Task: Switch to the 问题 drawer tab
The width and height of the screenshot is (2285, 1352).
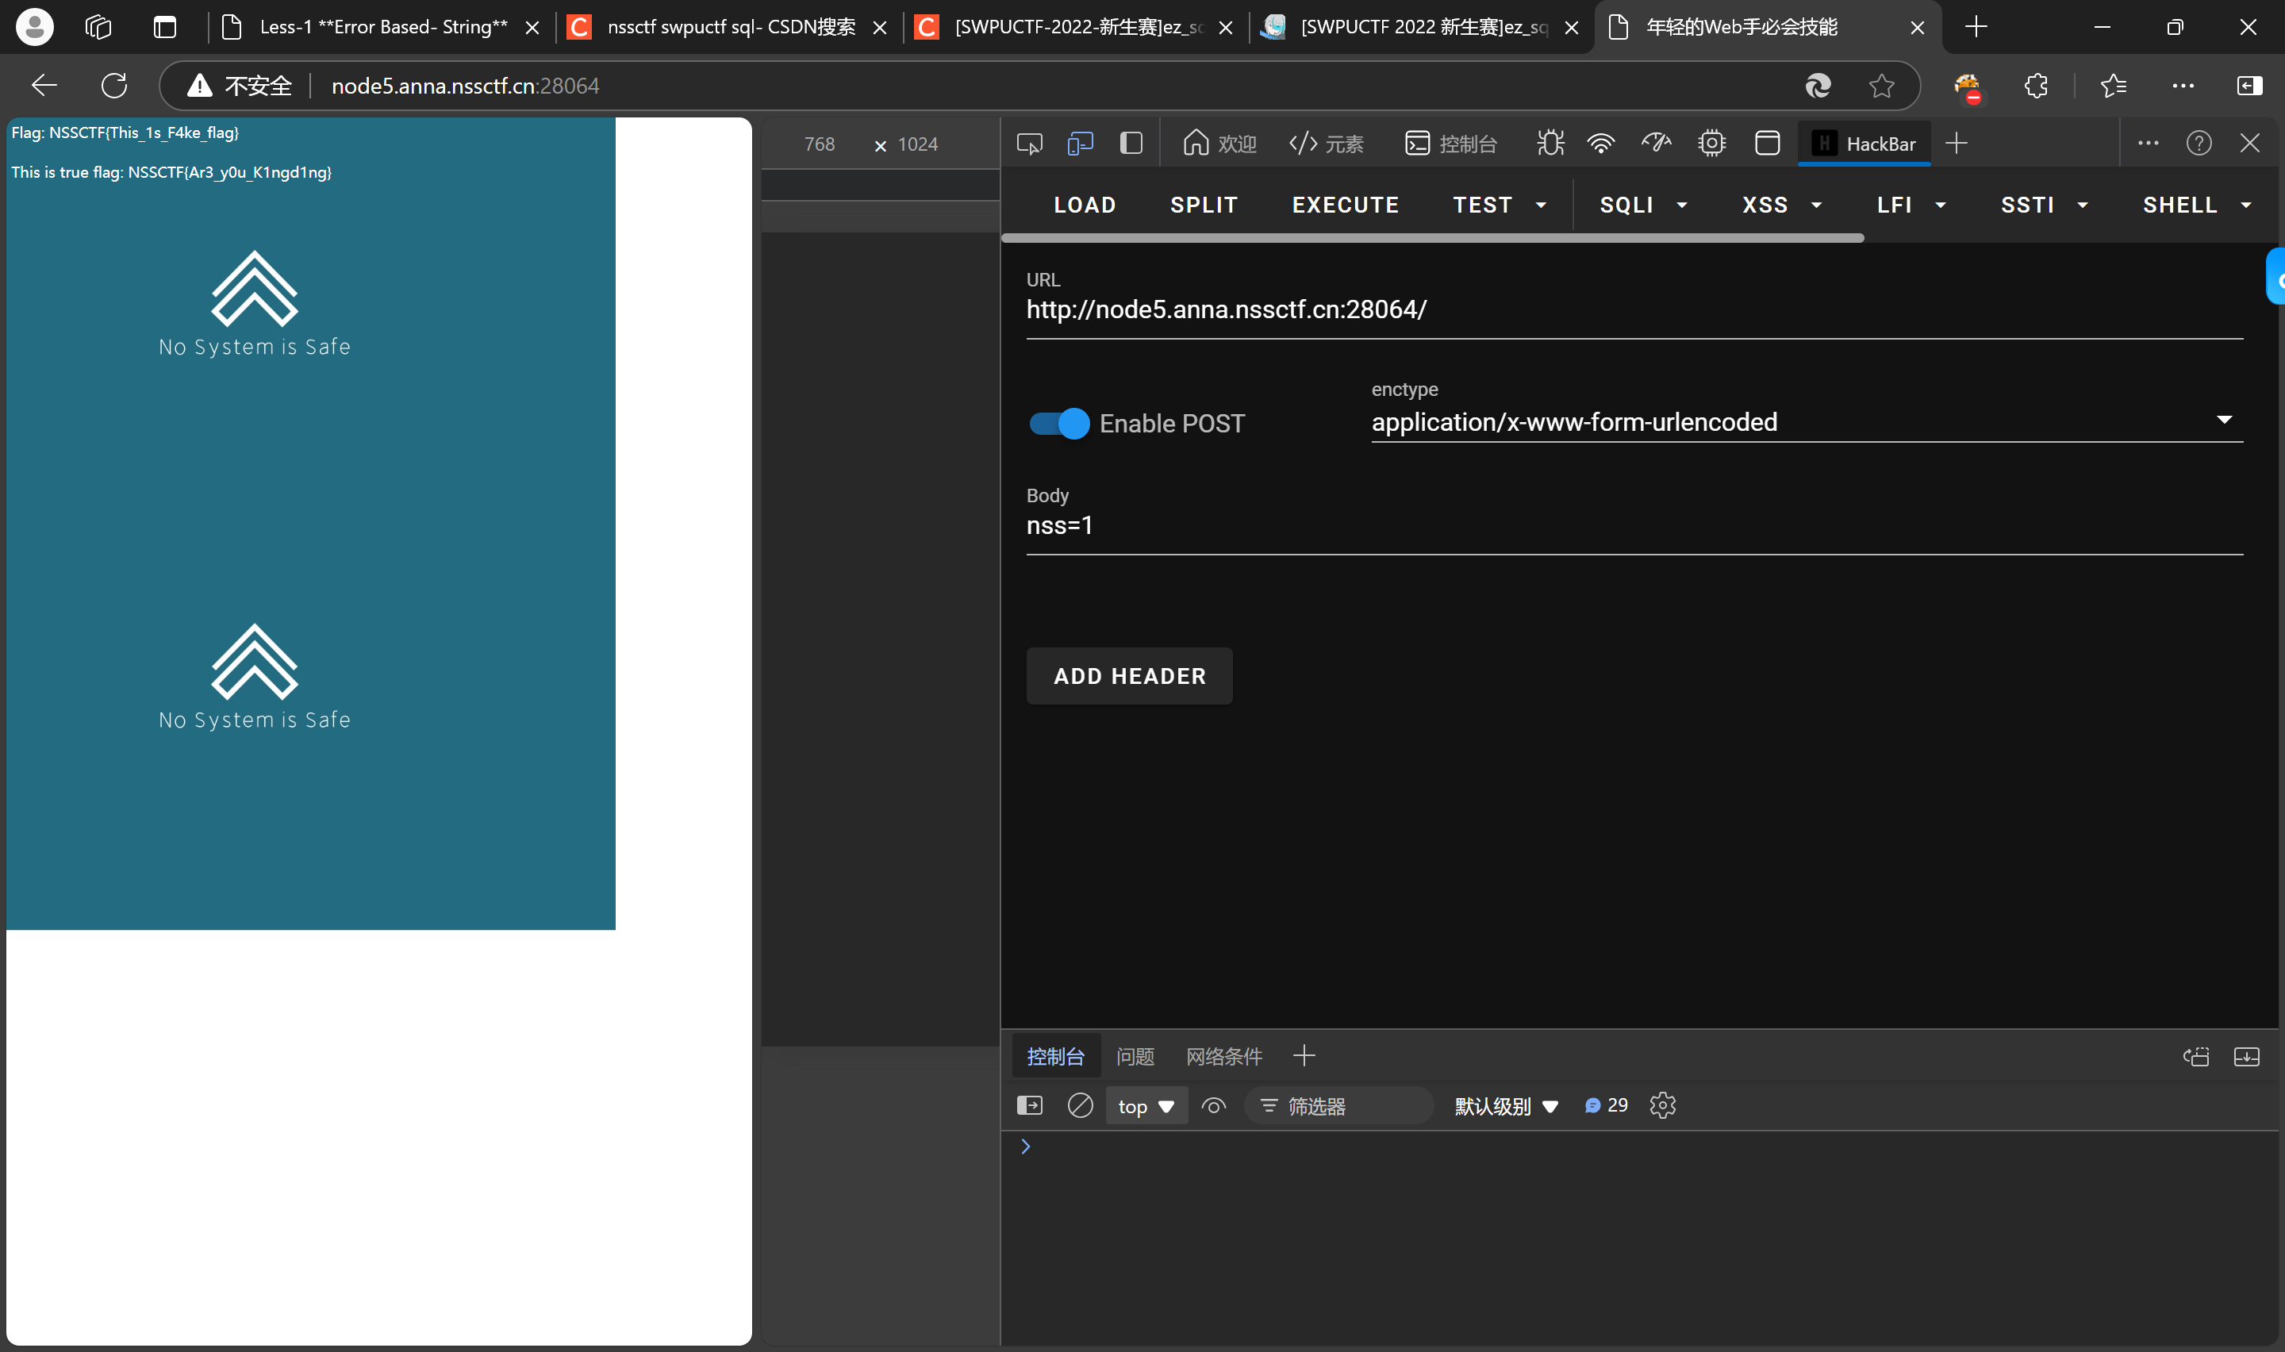Action: [x=1135, y=1057]
